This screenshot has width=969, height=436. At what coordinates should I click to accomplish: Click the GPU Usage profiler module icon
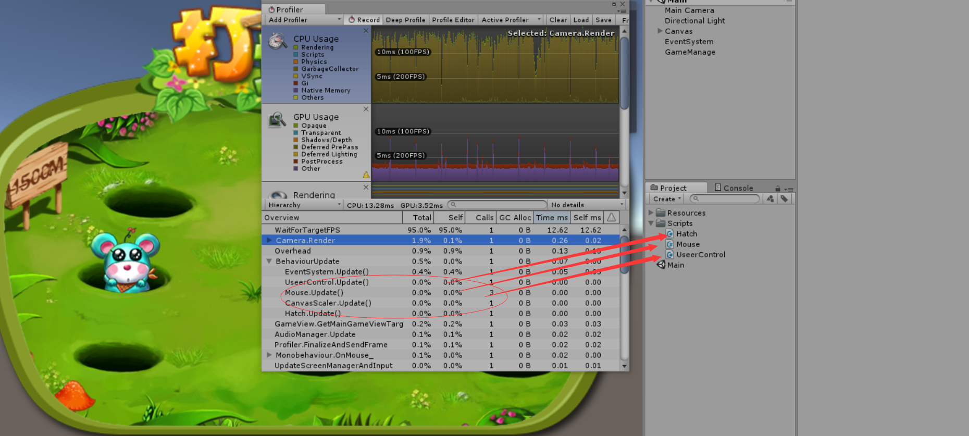(277, 120)
